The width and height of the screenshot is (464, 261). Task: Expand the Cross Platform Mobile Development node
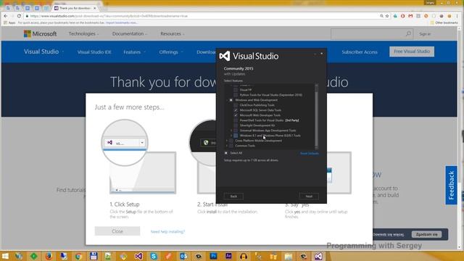227,141
